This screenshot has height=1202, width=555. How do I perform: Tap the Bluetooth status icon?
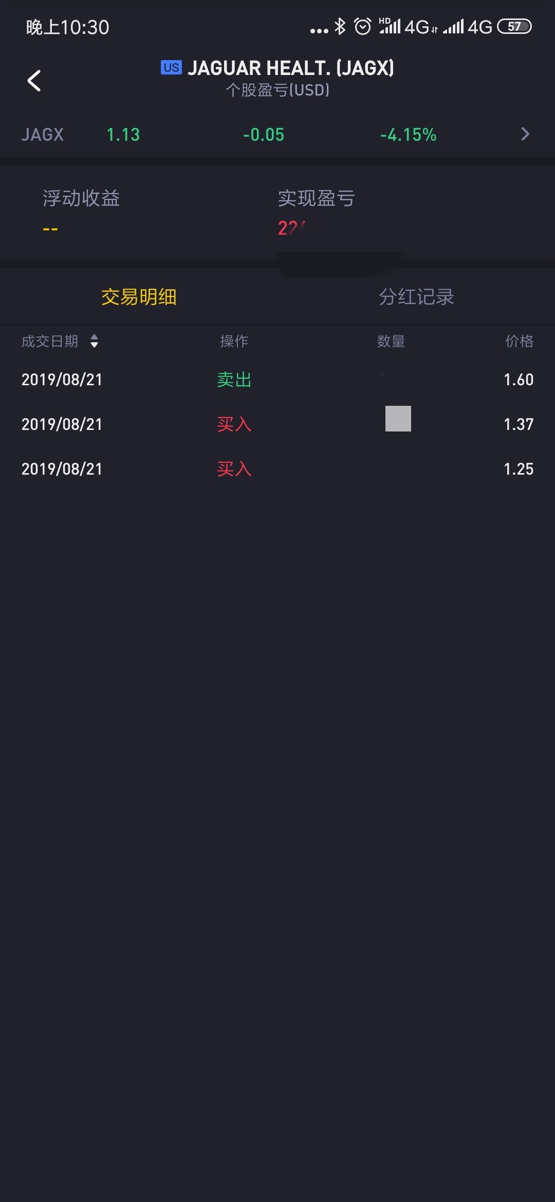tap(340, 26)
